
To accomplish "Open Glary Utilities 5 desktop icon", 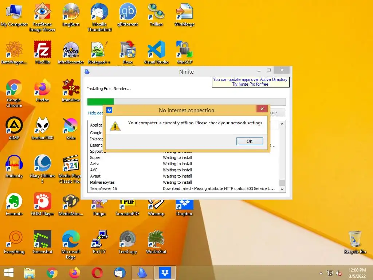I will coord(42,169).
